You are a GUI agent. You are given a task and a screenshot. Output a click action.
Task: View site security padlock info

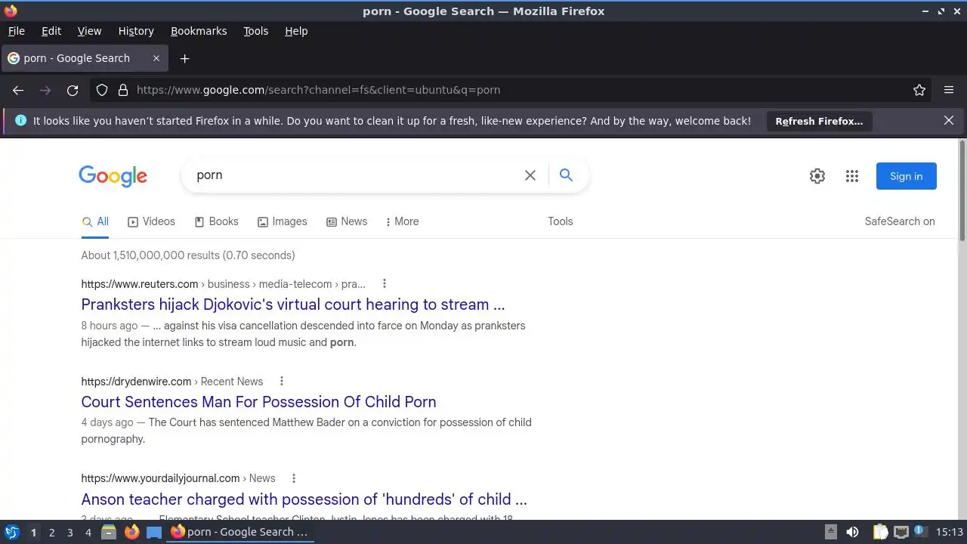point(123,90)
